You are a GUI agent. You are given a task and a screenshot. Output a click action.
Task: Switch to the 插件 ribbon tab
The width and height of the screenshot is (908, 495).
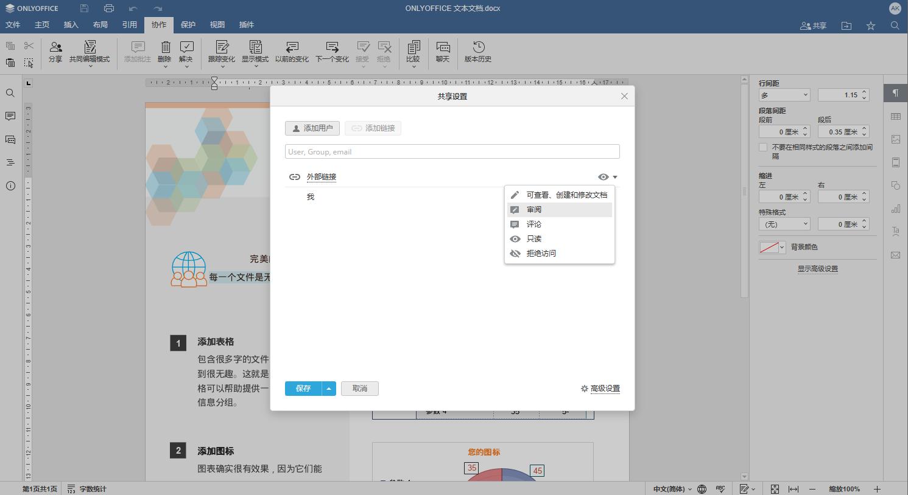click(246, 25)
